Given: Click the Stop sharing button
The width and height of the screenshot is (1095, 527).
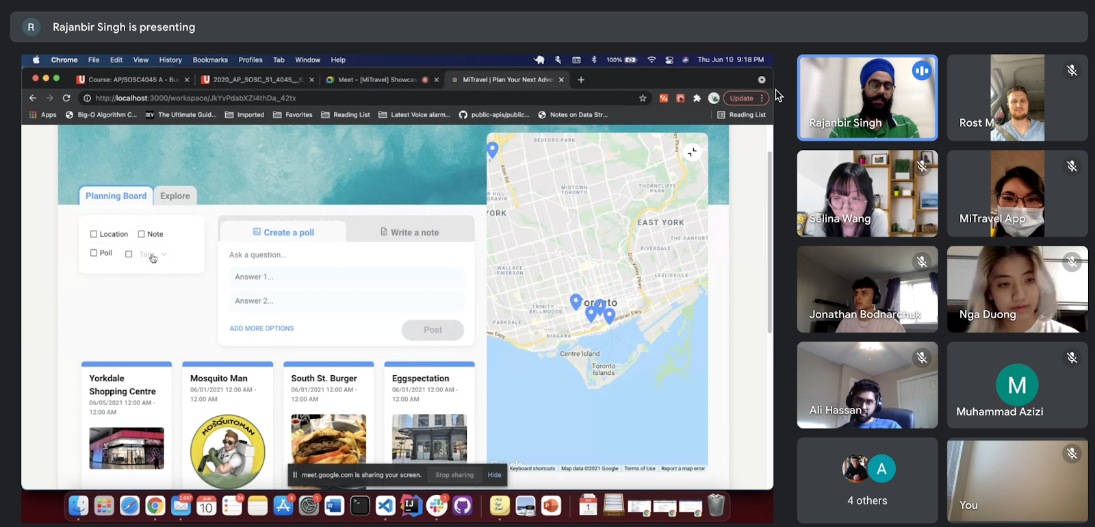Looking at the screenshot, I should 454,475.
